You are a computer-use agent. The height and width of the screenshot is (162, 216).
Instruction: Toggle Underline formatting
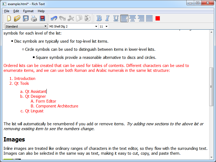(x=116, y=18)
